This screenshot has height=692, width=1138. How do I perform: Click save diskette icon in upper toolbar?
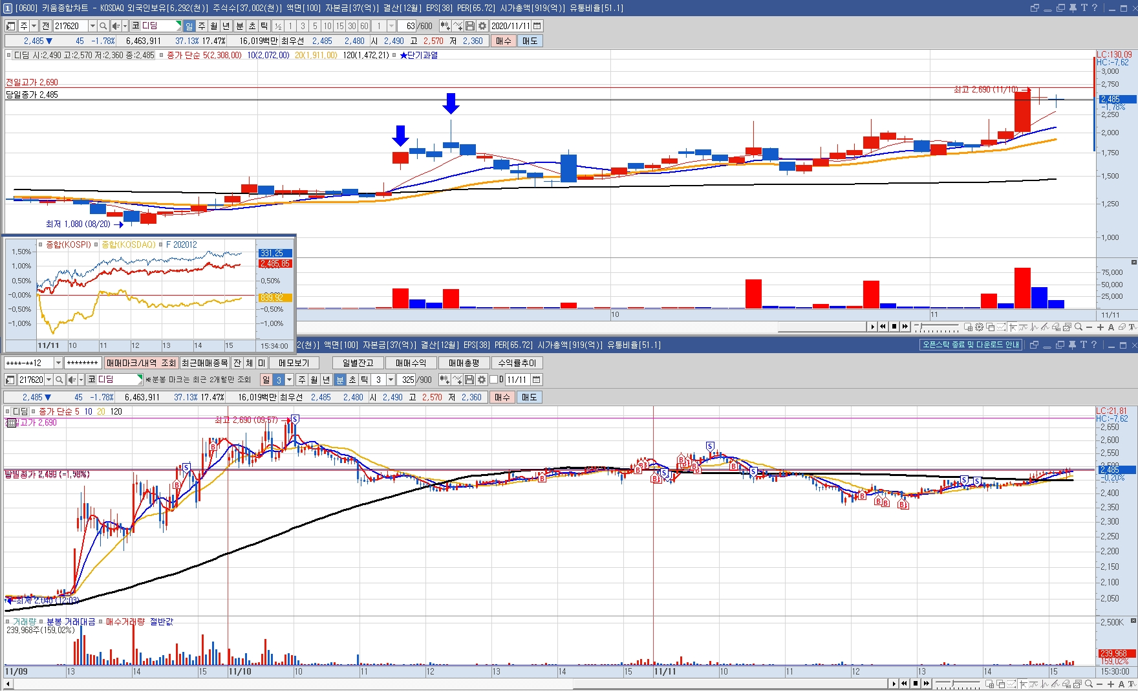coord(470,26)
